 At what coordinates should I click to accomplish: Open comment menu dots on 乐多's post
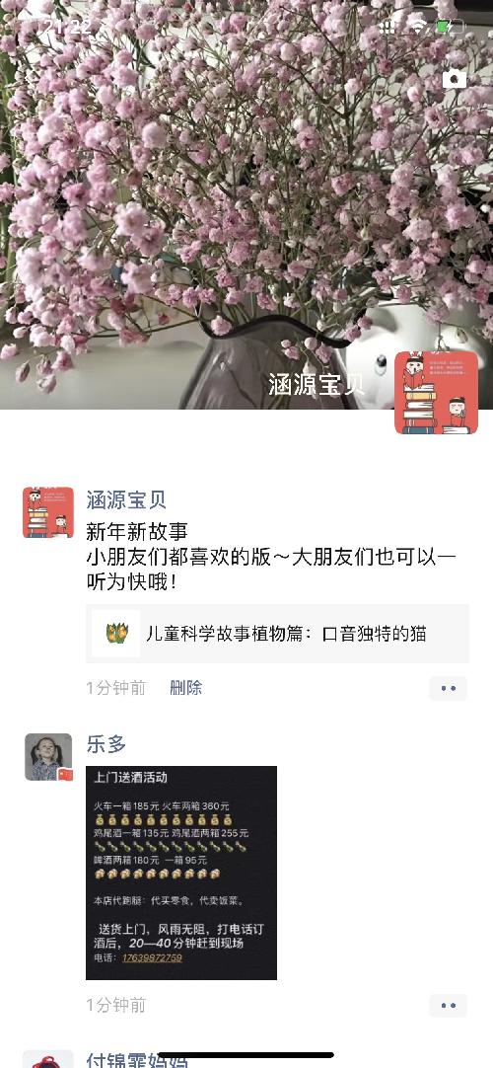click(x=448, y=1006)
